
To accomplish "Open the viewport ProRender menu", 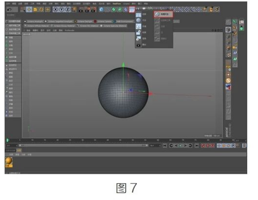I will (x=70, y=30).
